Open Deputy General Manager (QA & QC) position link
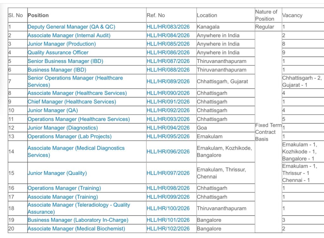 coord(71,27)
